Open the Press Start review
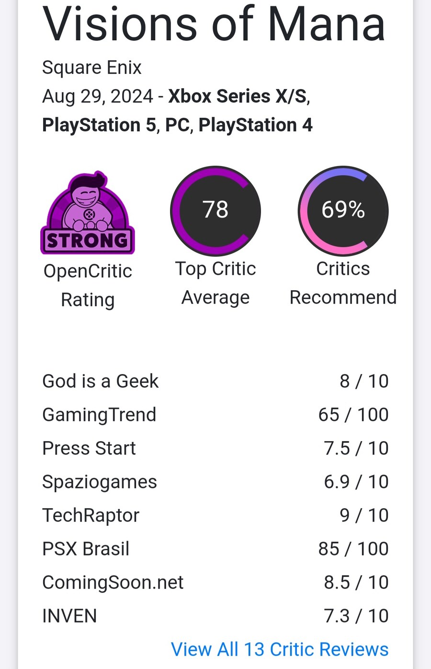 coord(89,448)
